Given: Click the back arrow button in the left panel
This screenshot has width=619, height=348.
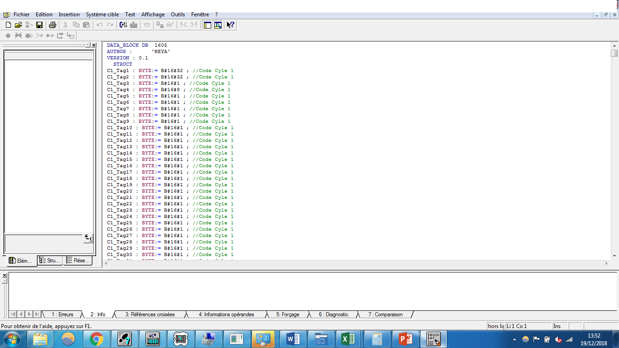Looking at the screenshot, I should point(88,238).
